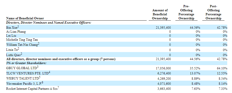The height and width of the screenshot is (93, 232).
Task: Open footnote 7 beside Rocket Internet Capital Partners
Action: point(58,87)
